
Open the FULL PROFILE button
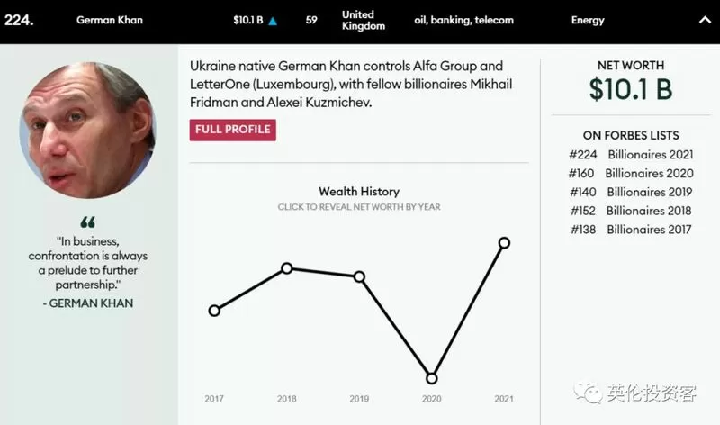point(233,130)
